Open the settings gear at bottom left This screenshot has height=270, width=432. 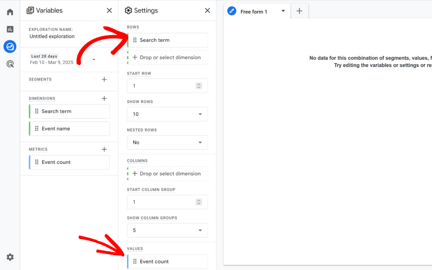[x=10, y=257]
